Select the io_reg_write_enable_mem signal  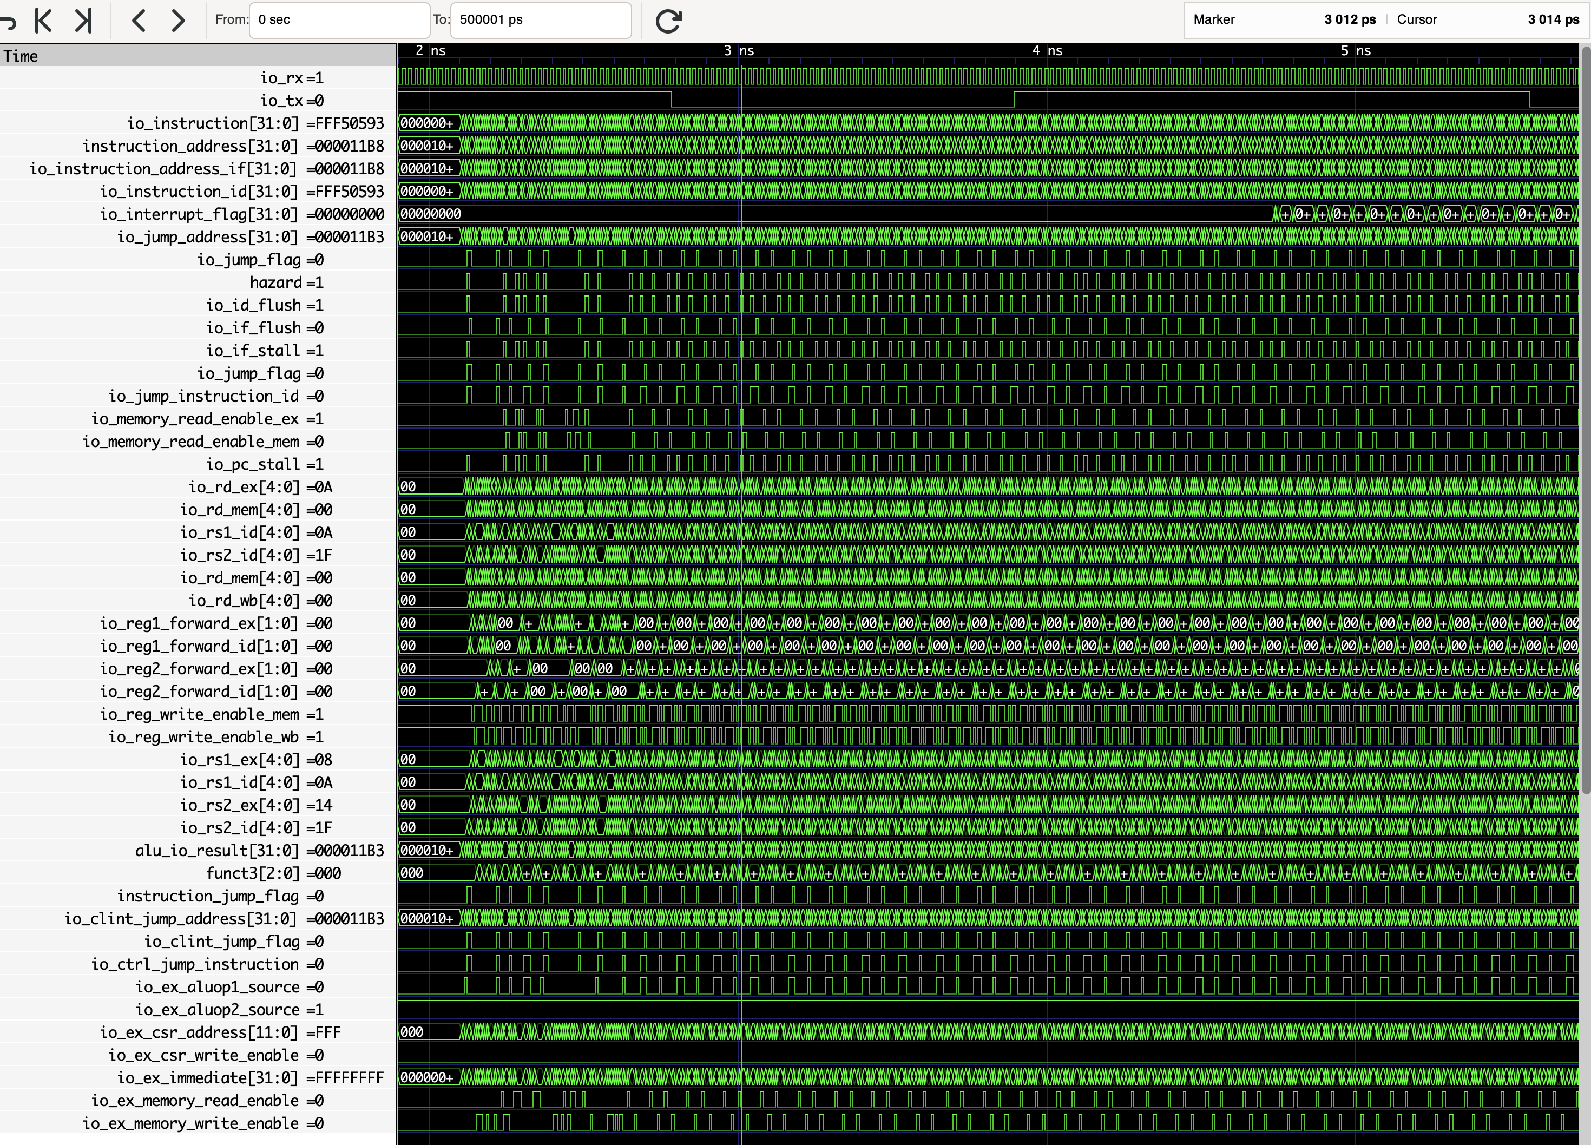point(198,714)
